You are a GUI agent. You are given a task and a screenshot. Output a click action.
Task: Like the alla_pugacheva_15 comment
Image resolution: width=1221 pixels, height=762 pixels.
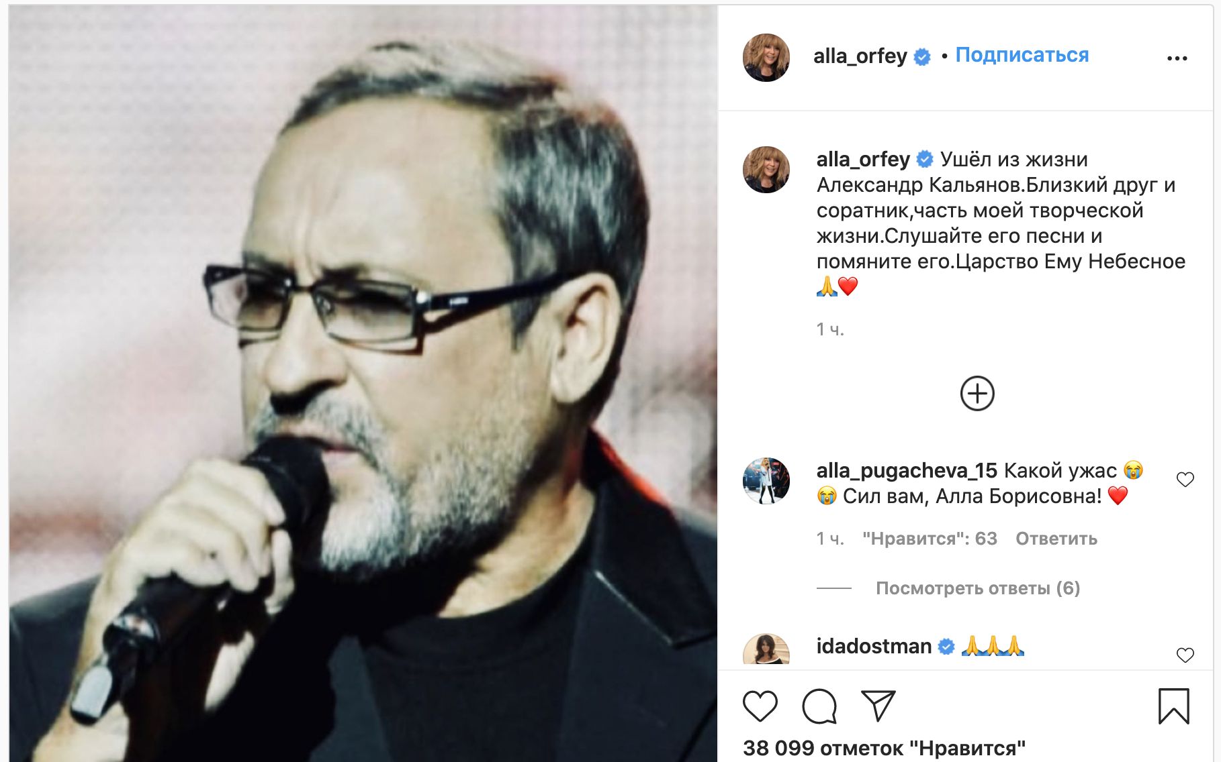point(1185,480)
